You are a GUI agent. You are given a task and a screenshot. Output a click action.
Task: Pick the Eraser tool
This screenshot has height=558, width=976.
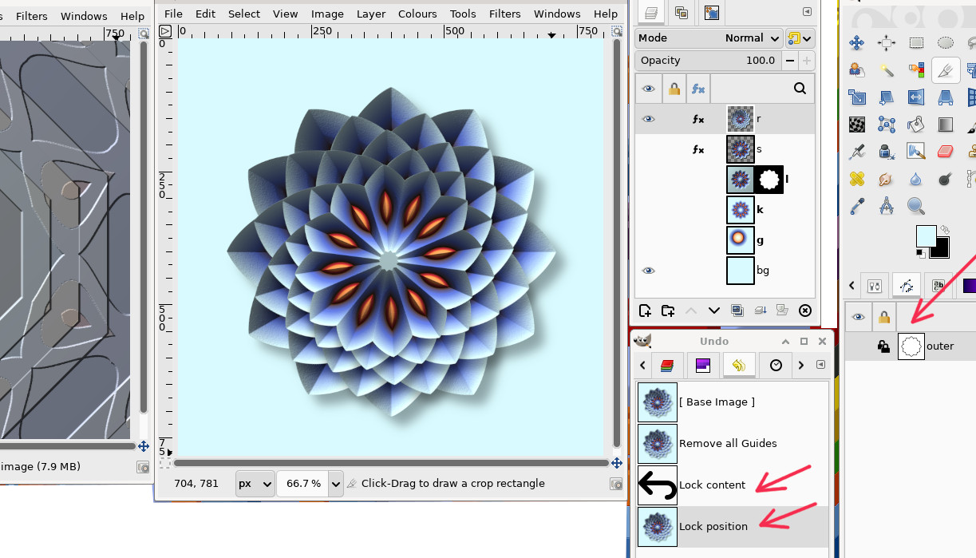pyautogui.click(x=946, y=152)
